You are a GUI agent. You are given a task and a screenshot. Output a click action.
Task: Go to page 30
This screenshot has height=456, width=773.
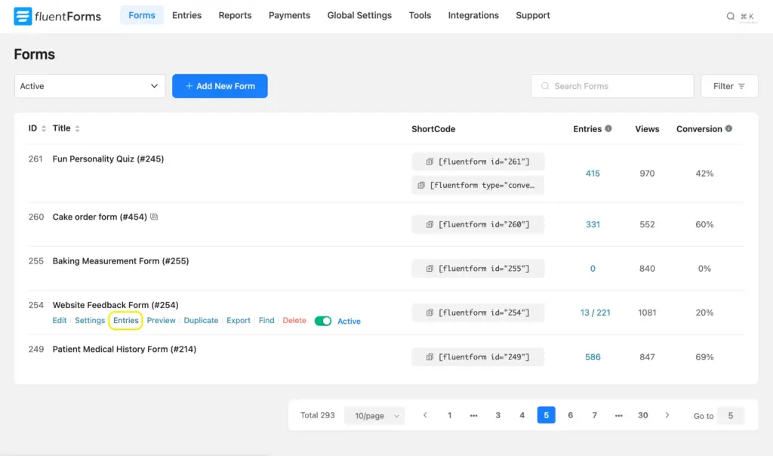click(x=643, y=415)
